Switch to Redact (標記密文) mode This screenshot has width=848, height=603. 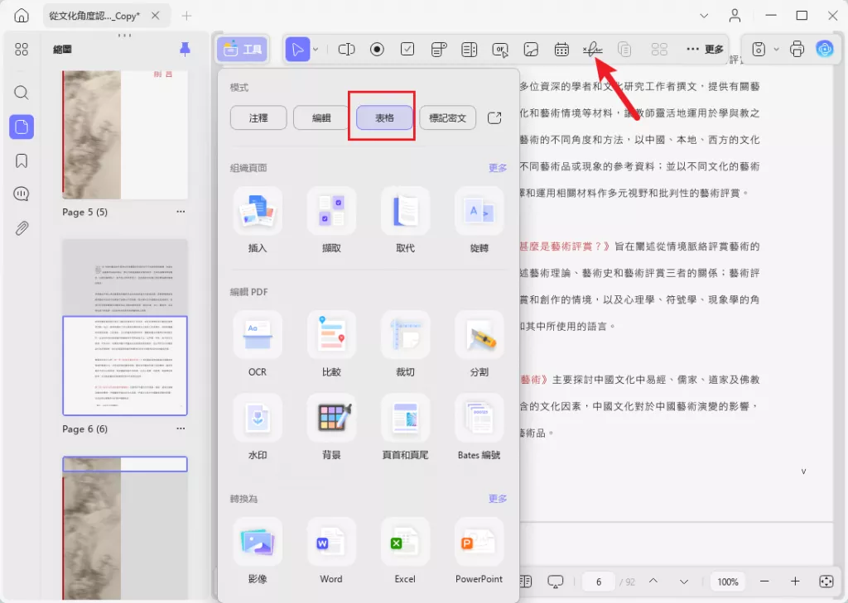tap(448, 117)
